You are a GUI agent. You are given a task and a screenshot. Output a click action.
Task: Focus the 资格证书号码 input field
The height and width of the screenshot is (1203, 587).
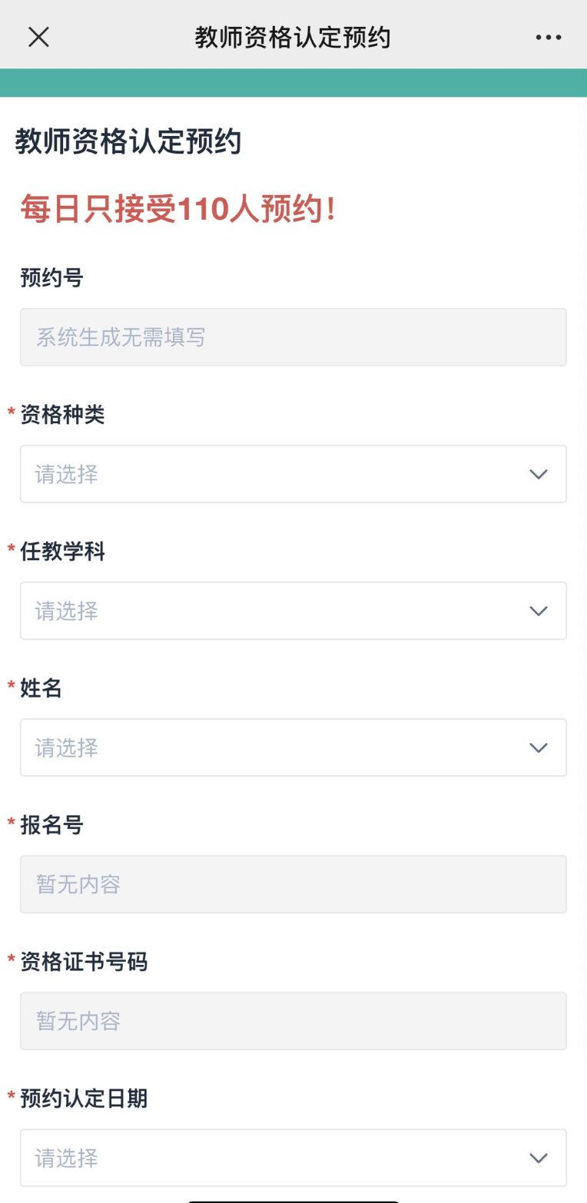click(293, 1022)
